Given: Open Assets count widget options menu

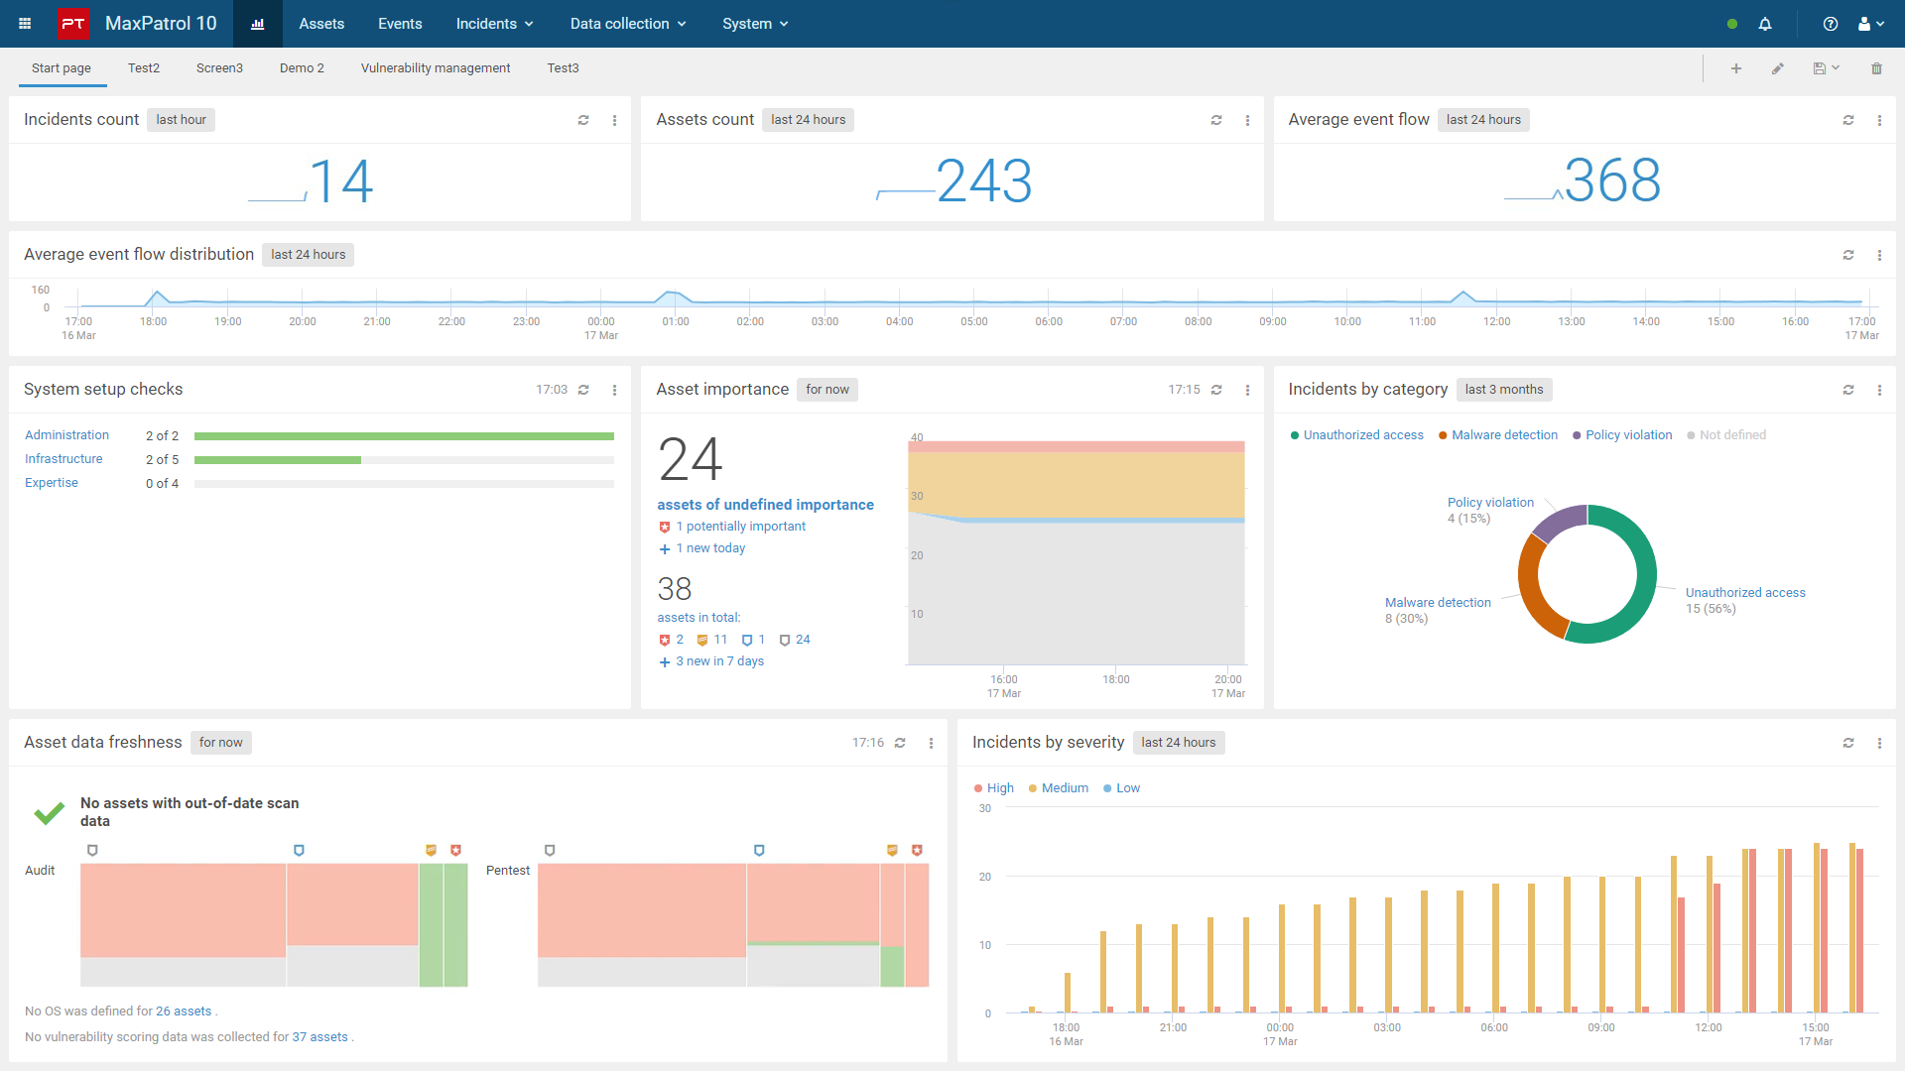Looking at the screenshot, I should click(x=1247, y=120).
